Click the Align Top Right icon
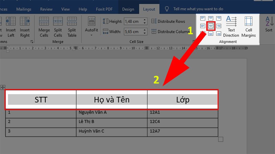The height and width of the screenshot is (154, 275). tap(219, 18)
